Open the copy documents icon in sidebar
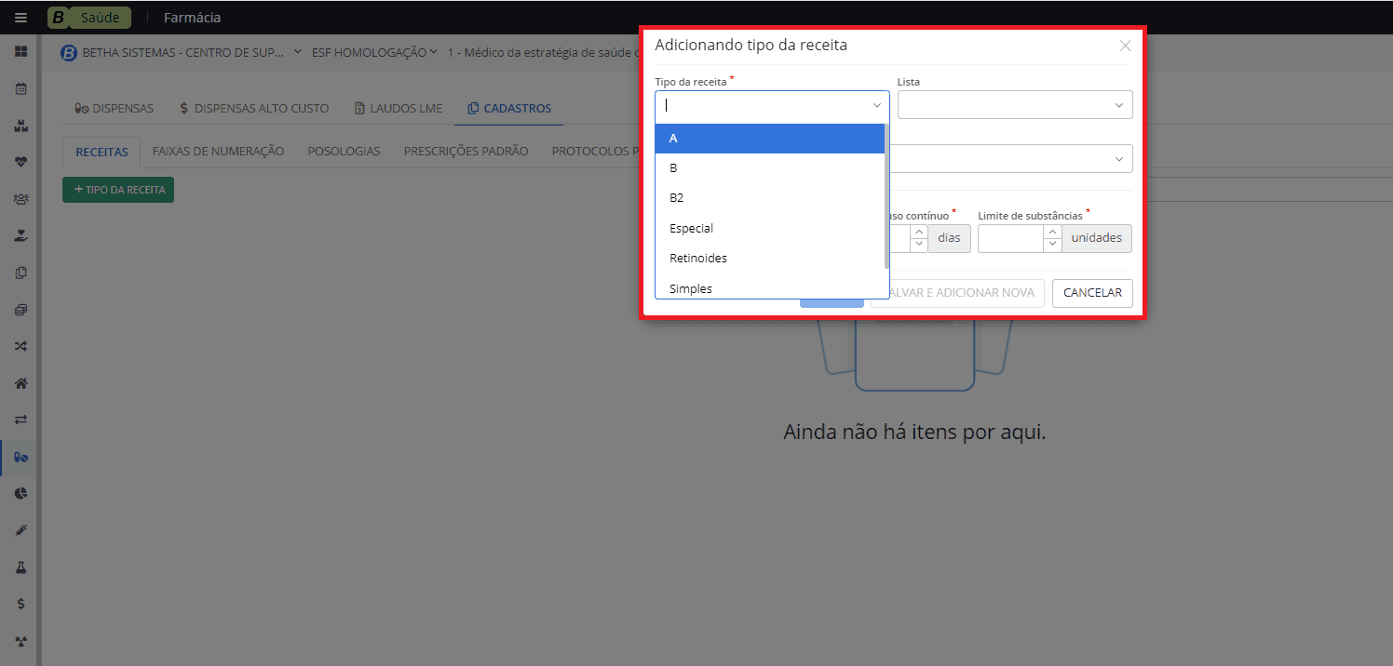1393x666 pixels. click(20, 273)
